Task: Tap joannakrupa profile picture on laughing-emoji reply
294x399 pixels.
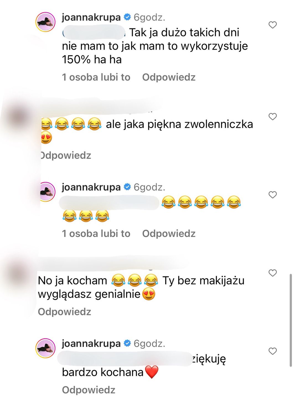Action: [x=45, y=192]
